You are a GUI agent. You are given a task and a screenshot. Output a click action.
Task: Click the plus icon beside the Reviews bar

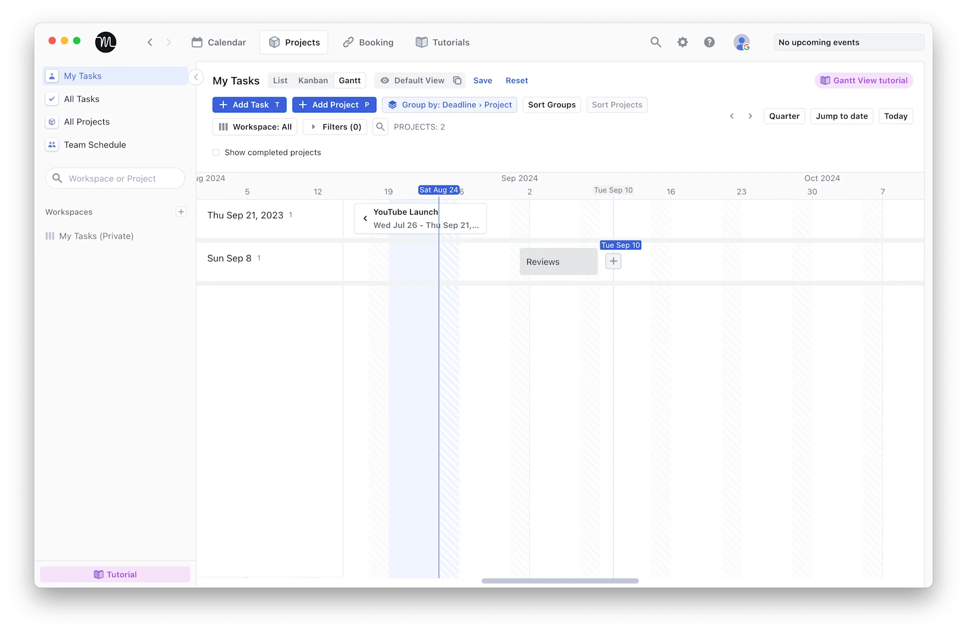tap(612, 261)
